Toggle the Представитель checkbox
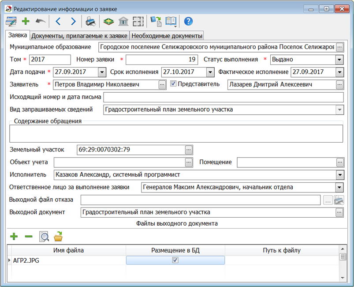354x287 pixels. coord(173,84)
